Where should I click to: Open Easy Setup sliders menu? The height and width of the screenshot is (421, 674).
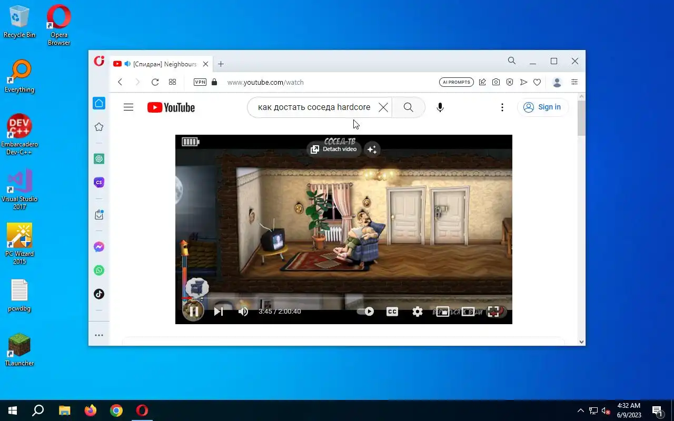pos(574,82)
